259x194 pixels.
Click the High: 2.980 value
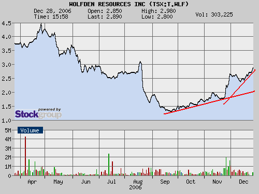tap(159, 11)
